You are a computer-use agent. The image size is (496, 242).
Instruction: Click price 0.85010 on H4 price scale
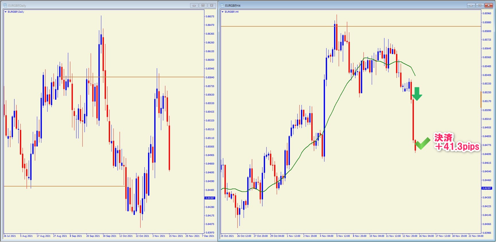click(x=487, y=119)
